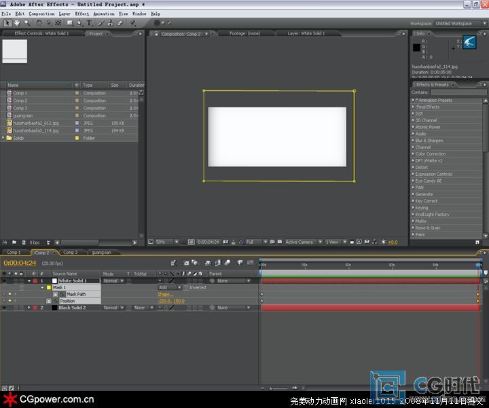Toggle visibility eye of Black Solid 2
Screen dimensions: 489x408
pos(4,308)
